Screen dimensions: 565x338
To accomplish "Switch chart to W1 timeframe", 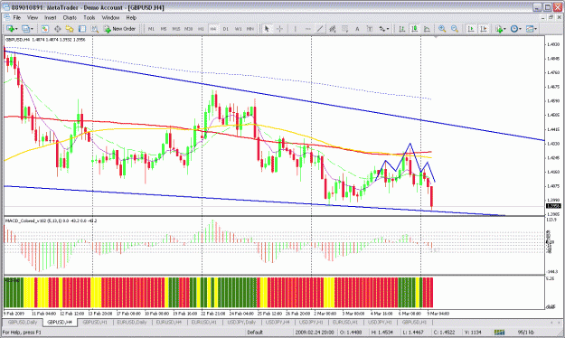I will pos(238,29).
